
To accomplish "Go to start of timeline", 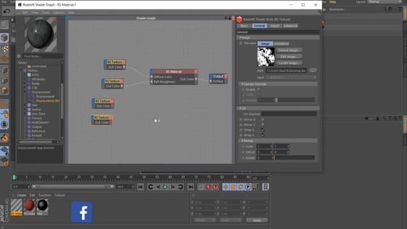I will click(x=141, y=187).
